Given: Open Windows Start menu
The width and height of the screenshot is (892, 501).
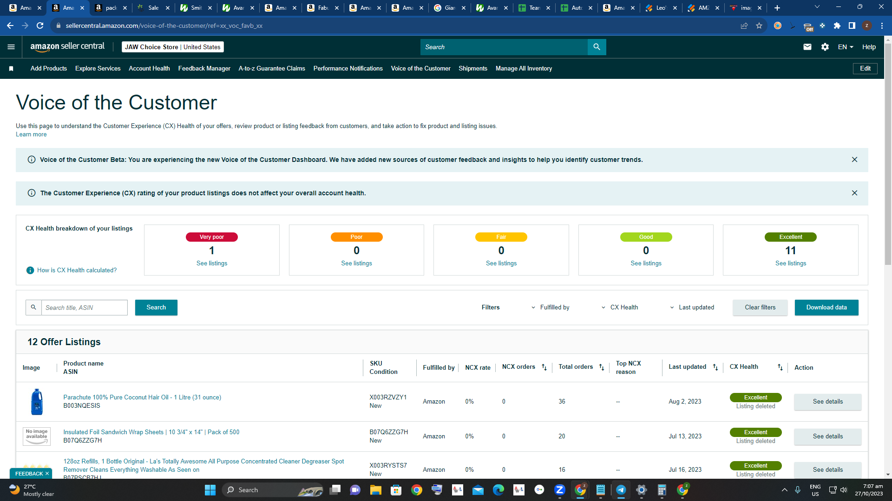Looking at the screenshot, I should pyautogui.click(x=210, y=490).
